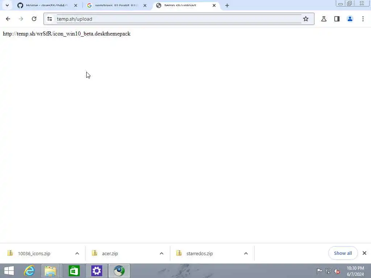Restore down the Chrome window

coord(350,3)
